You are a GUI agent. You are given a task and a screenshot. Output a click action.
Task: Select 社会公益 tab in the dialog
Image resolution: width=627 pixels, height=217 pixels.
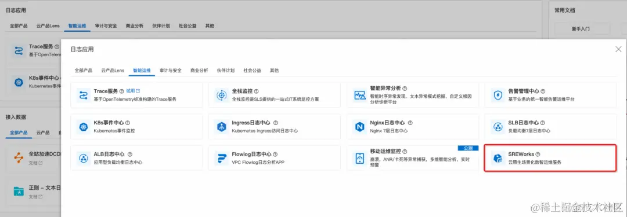coord(253,71)
